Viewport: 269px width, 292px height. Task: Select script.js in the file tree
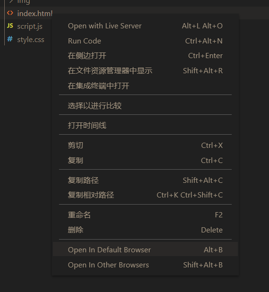point(30,26)
